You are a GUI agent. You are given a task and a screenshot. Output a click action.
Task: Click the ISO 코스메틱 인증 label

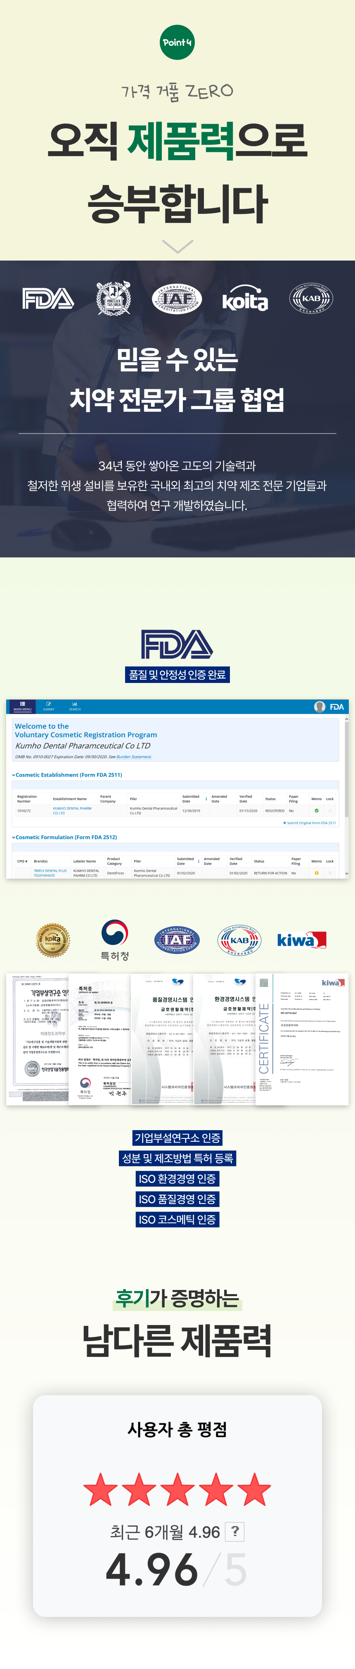177,1219
